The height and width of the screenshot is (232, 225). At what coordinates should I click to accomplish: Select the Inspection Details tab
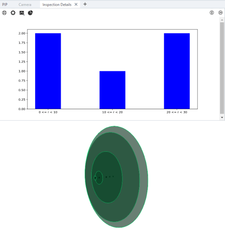tap(57, 5)
